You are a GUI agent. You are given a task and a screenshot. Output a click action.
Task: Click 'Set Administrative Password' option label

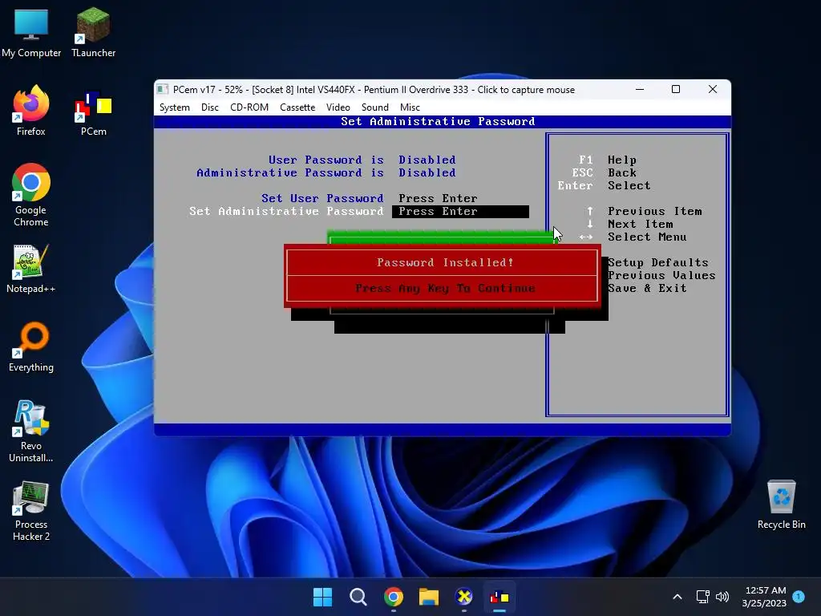[286, 212]
